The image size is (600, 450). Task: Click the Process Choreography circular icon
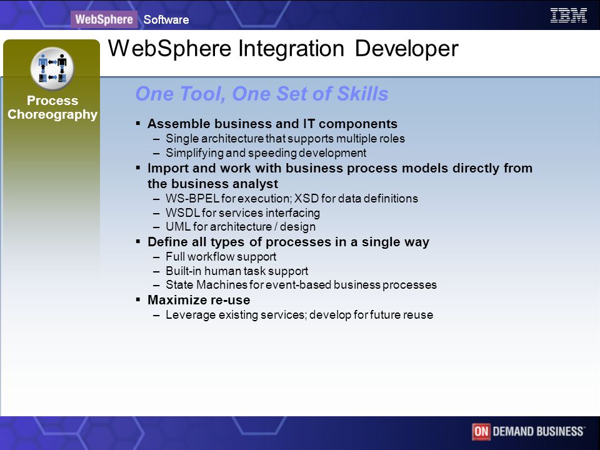tap(52, 69)
